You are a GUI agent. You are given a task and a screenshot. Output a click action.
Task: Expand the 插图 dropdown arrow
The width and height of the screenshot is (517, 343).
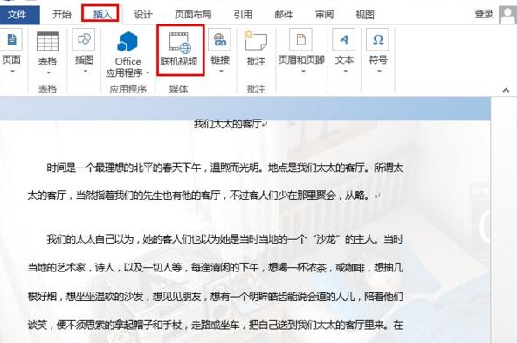coord(85,72)
